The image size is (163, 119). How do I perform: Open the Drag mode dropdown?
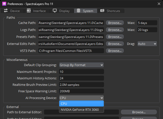point(147,44)
